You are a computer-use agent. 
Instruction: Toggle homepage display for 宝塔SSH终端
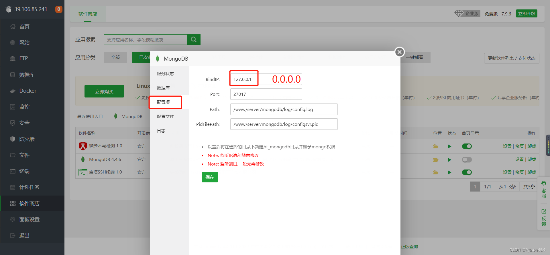(467, 172)
